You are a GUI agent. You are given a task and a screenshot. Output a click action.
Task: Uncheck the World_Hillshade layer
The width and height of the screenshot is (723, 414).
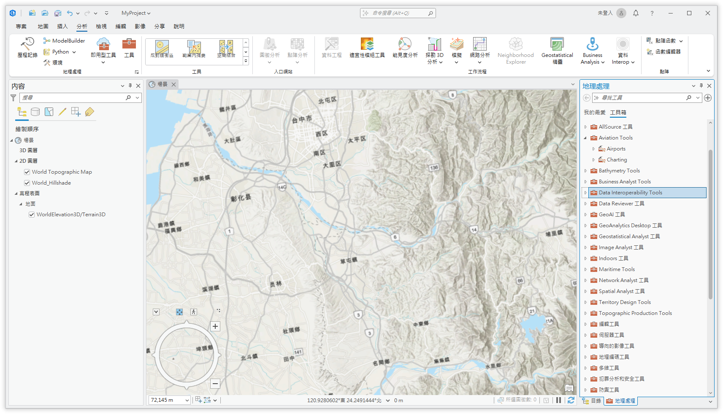click(x=27, y=183)
